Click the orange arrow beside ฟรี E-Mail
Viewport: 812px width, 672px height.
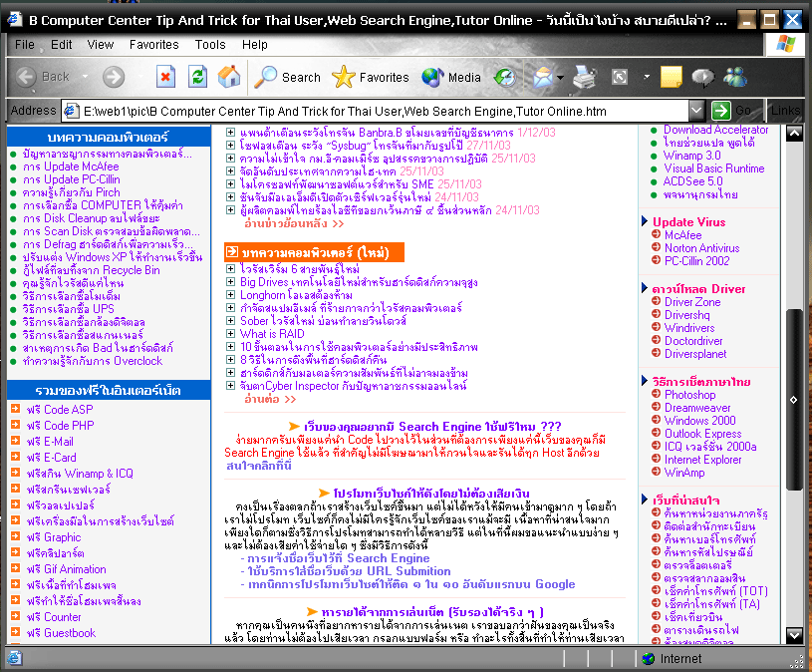point(16,441)
